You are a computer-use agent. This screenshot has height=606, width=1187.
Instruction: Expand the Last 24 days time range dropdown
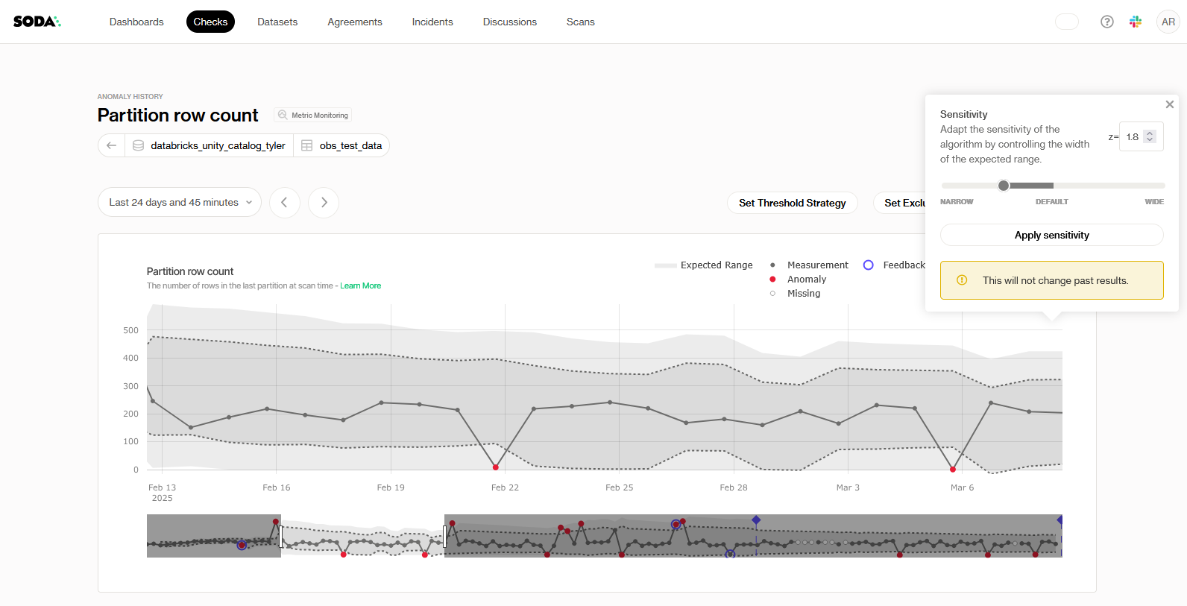click(180, 202)
